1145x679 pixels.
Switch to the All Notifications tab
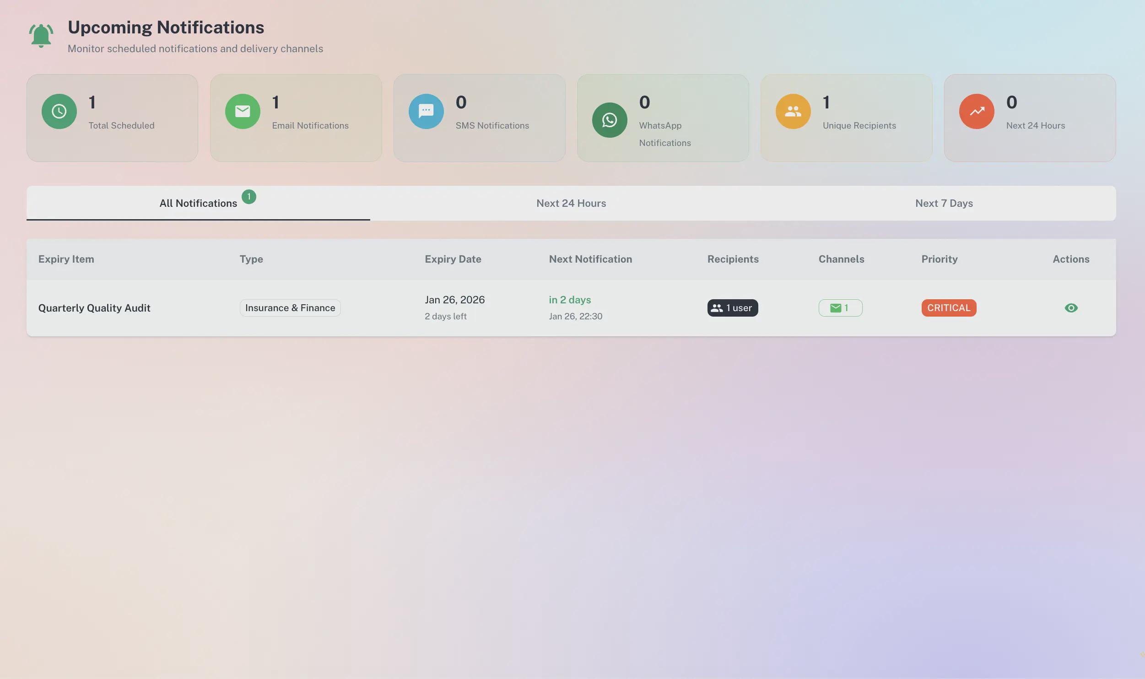[x=198, y=203]
